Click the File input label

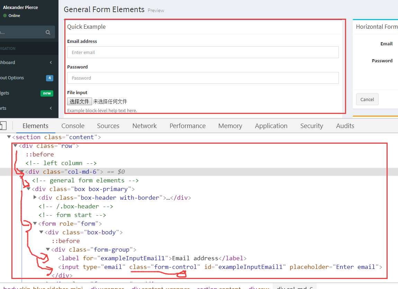tap(77, 93)
